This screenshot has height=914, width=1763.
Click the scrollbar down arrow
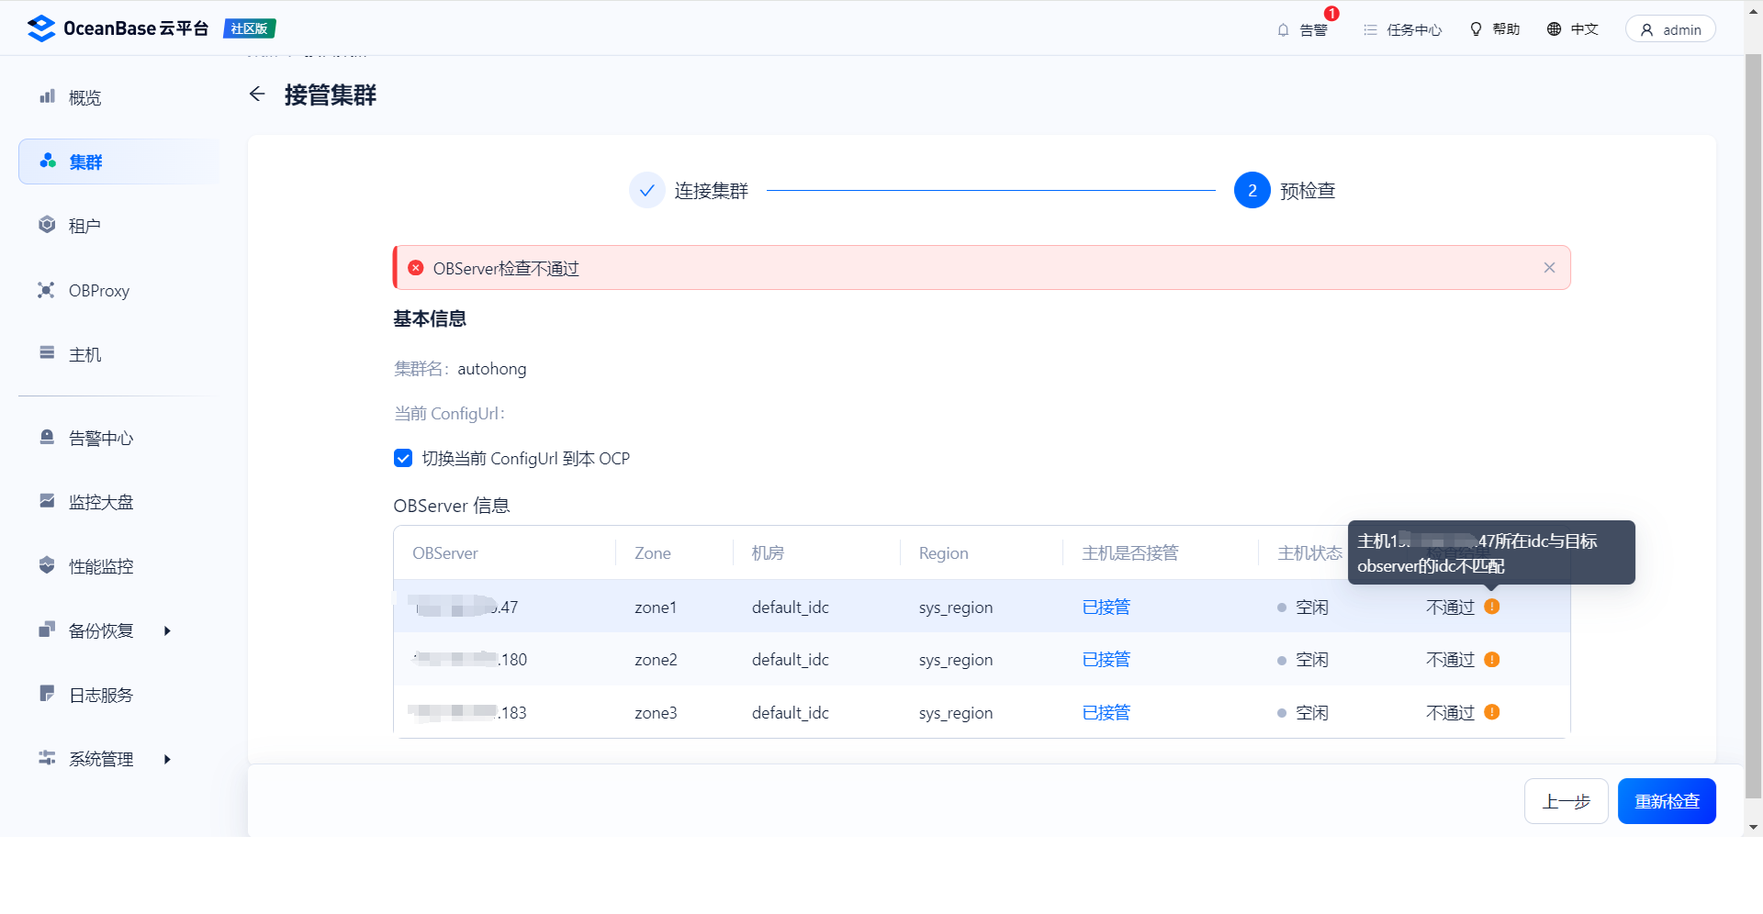point(1753,827)
